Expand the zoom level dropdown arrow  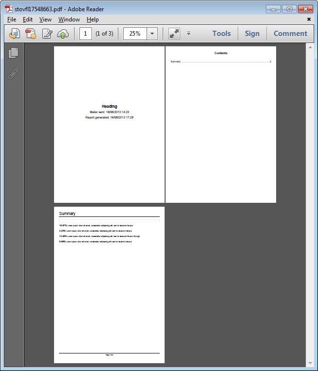pyautogui.click(x=152, y=34)
